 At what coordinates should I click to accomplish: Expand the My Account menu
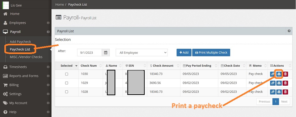click(x=48, y=103)
